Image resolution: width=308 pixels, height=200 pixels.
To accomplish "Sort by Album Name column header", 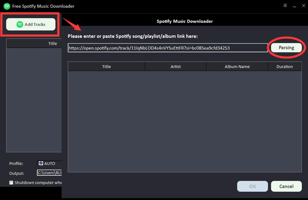I will (x=237, y=66).
